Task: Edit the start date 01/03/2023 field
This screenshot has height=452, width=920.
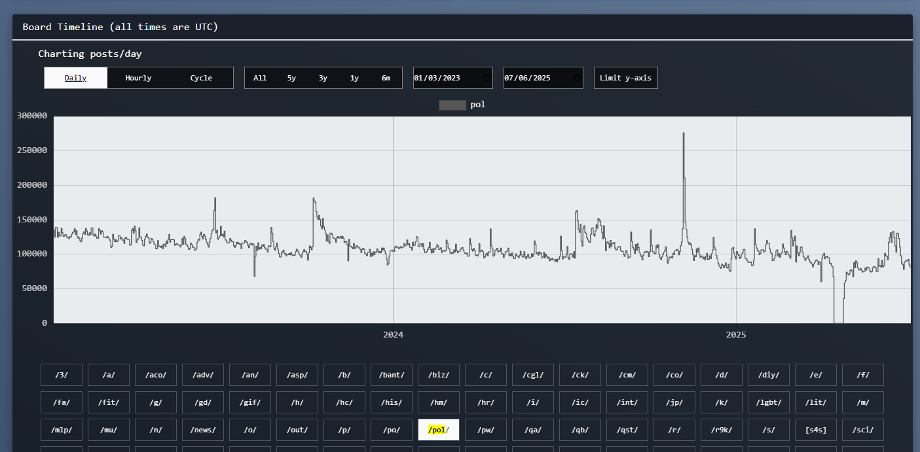Action: (453, 78)
